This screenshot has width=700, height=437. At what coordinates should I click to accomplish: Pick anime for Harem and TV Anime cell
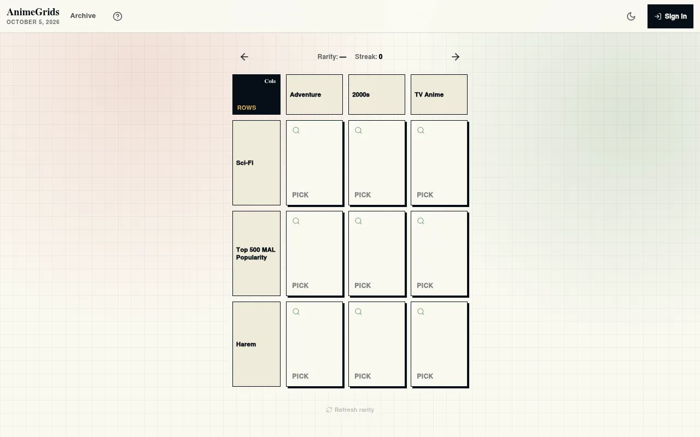439,344
